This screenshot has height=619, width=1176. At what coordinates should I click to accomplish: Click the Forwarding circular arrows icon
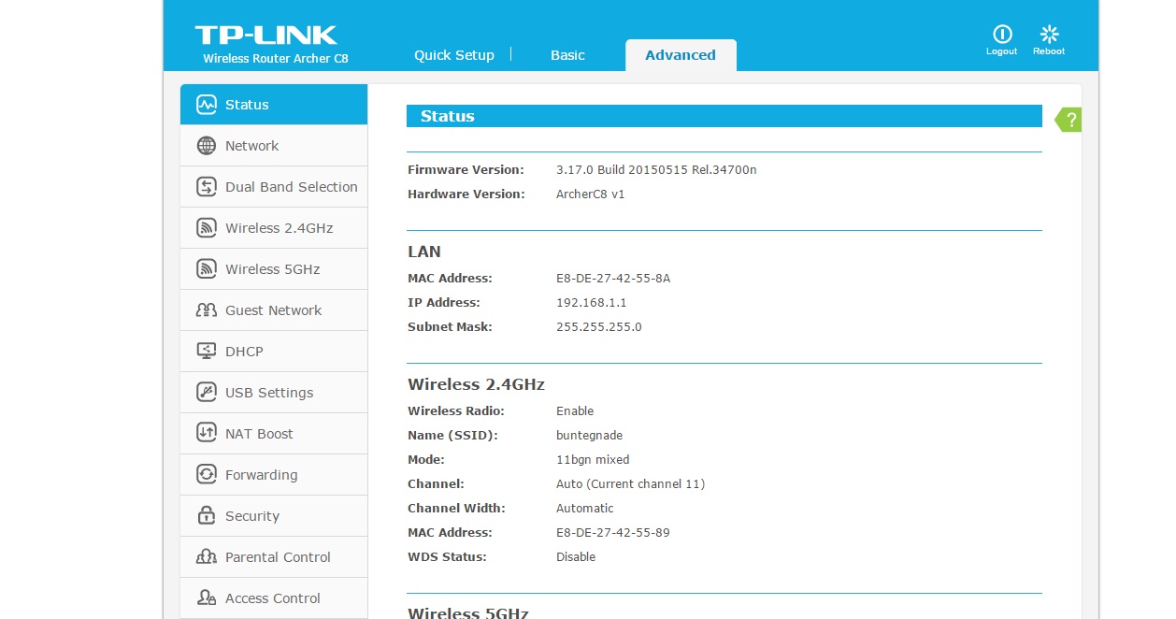point(207,475)
